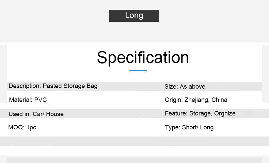Image resolution: width=269 pixels, height=163 pixels.
Task: Click the 'MOQ:' field label
Action: point(16,128)
